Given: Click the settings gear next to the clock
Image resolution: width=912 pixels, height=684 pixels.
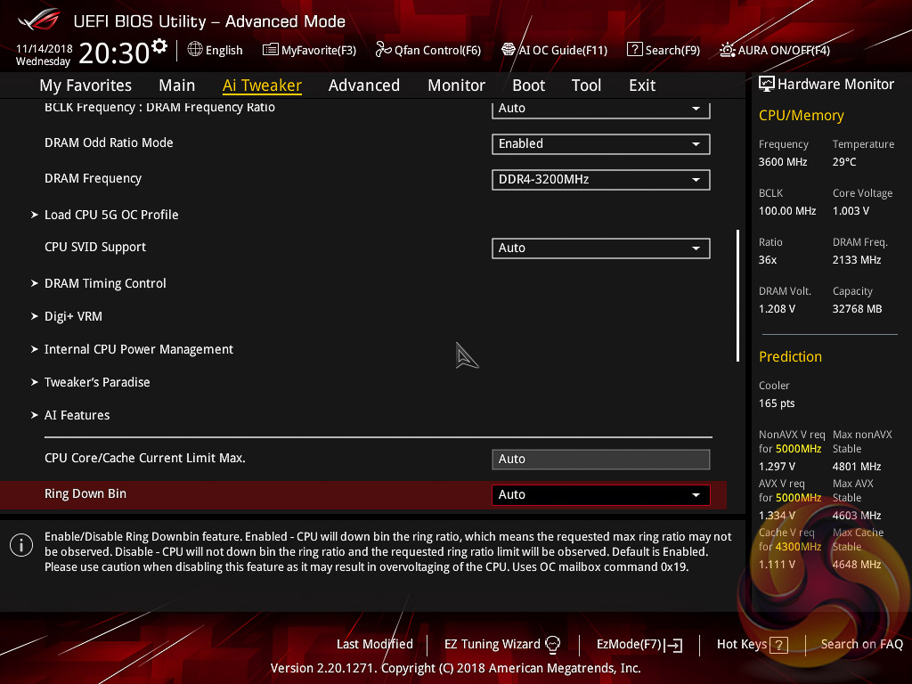Looking at the screenshot, I should 159,46.
